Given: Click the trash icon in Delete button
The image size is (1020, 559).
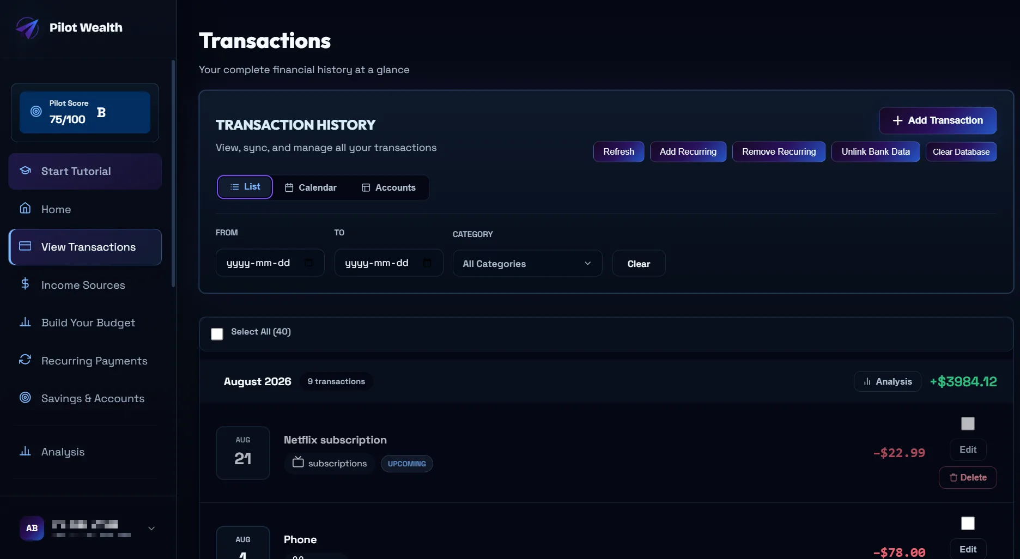Looking at the screenshot, I should click(x=954, y=478).
